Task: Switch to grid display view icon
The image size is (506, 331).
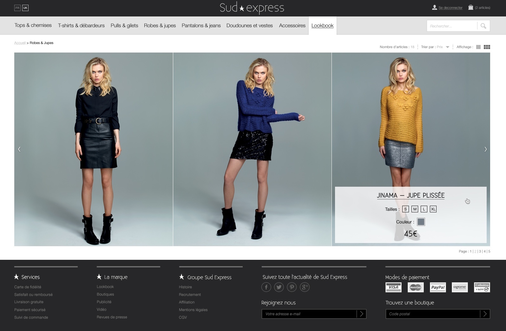Action: click(x=487, y=47)
